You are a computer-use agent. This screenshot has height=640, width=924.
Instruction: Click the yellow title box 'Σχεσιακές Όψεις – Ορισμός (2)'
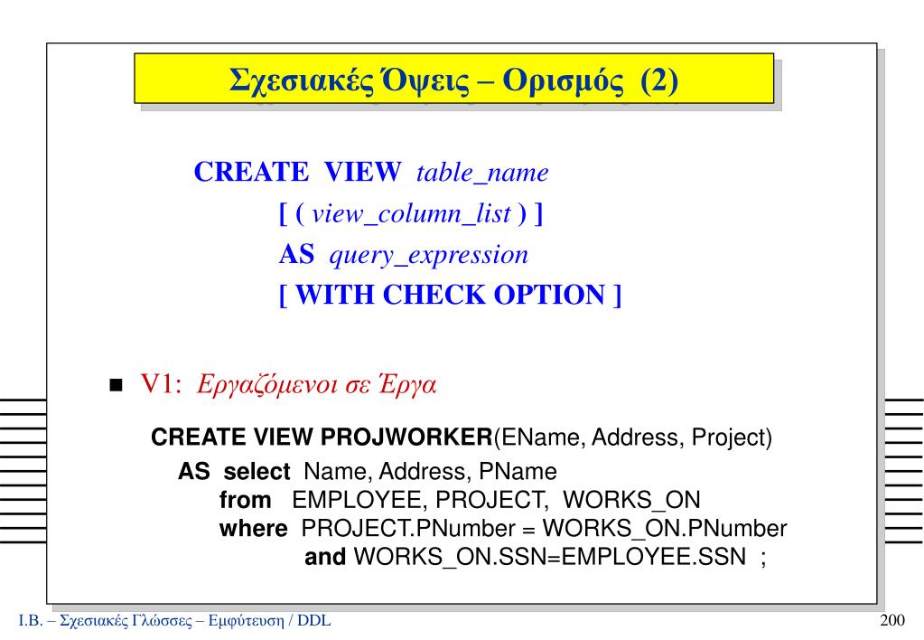coord(453,79)
